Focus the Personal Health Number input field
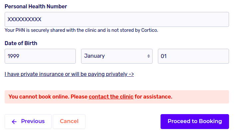This screenshot has height=136, width=237. (x=117, y=20)
